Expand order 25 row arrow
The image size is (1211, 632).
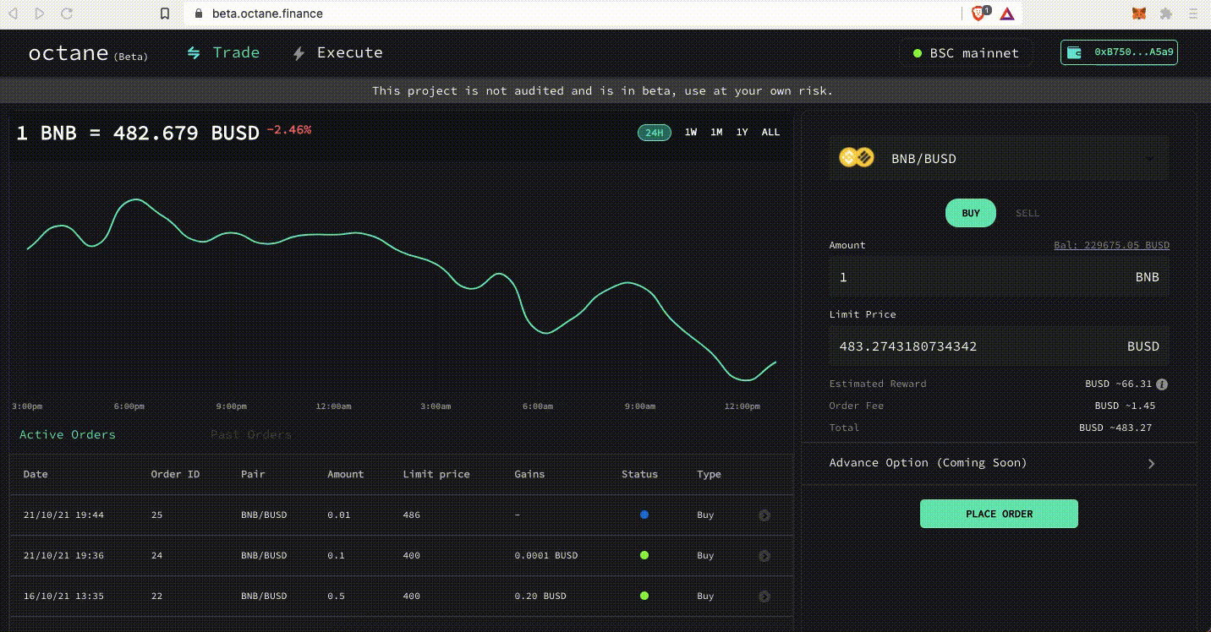point(764,515)
